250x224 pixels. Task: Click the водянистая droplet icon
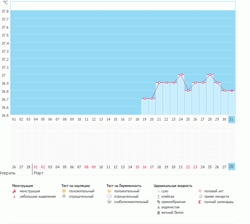click(x=158, y=207)
